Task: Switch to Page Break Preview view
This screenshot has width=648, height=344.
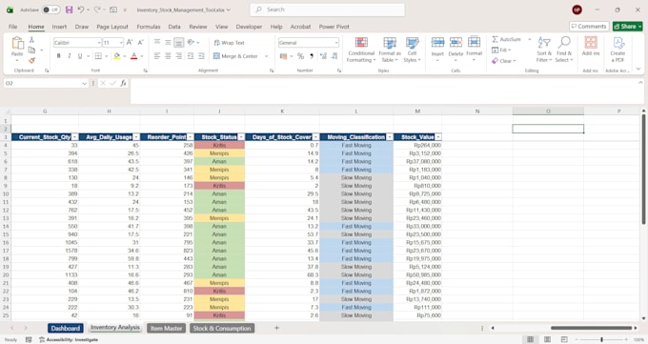Action: [564, 339]
